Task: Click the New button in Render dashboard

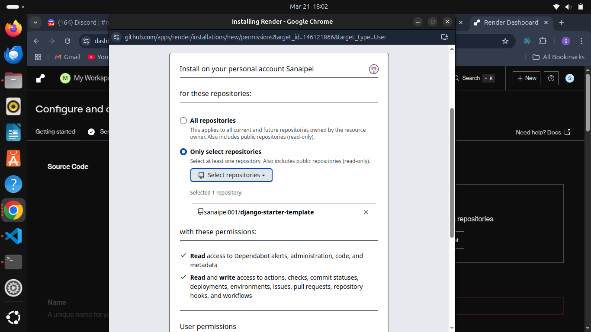Action: 527,78
